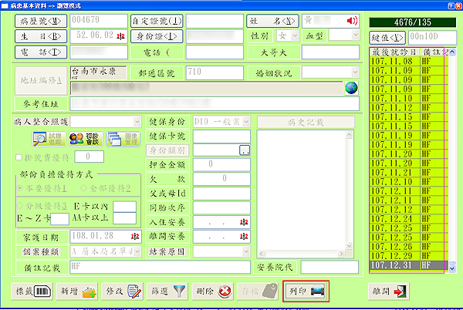Select 全部優待 radio option
This screenshot has height=310, width=463.
click(83, 185)
